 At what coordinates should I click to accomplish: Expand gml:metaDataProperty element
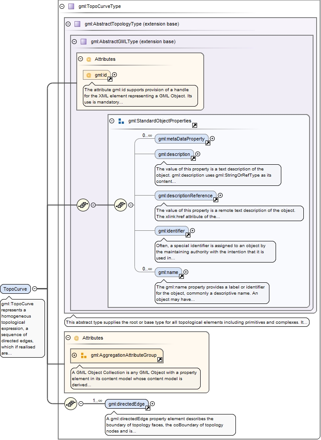coord(213,138)
